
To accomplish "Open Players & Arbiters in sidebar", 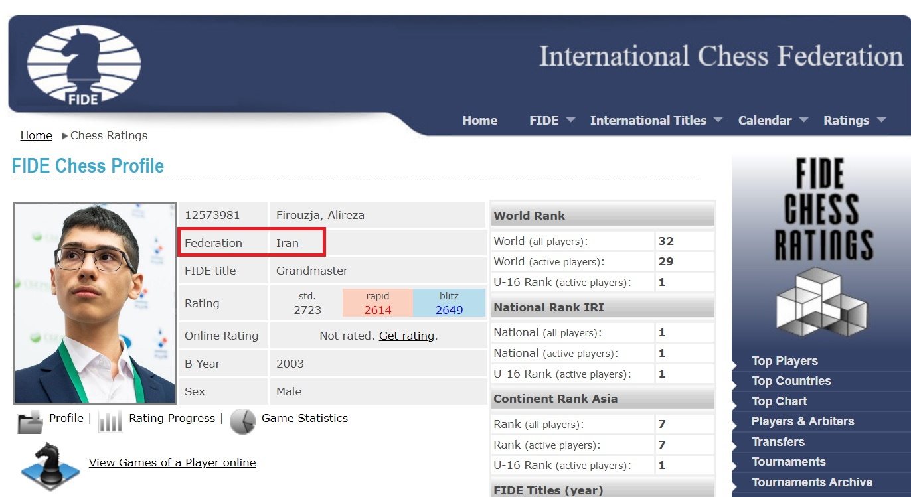I will tap(802, 421).
